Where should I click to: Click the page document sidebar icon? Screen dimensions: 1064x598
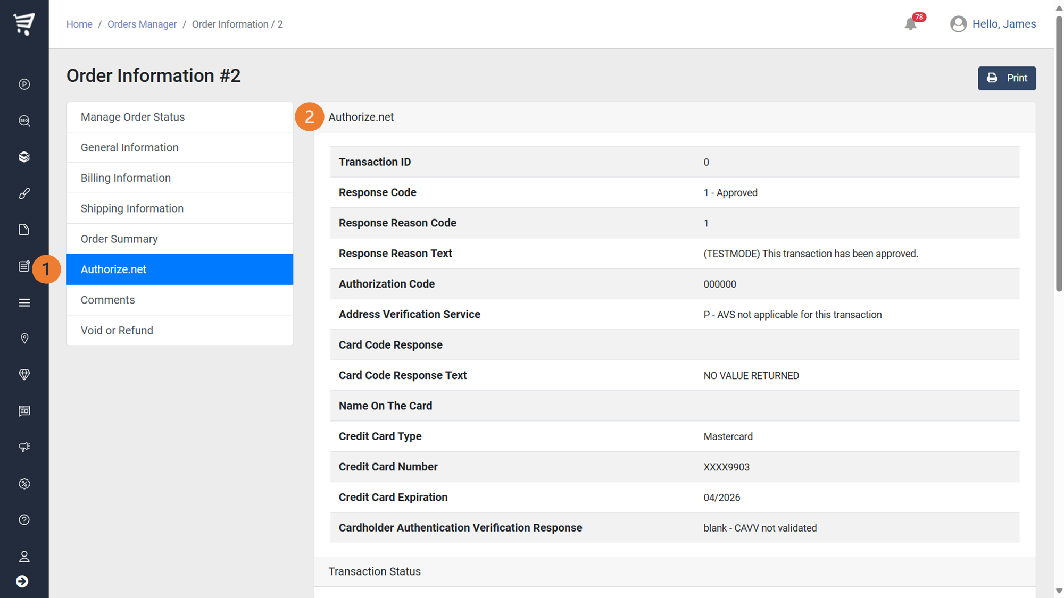[x=24, y=230]
